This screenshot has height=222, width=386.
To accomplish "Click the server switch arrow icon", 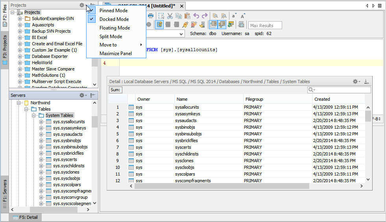I will (x=203, y=25).
